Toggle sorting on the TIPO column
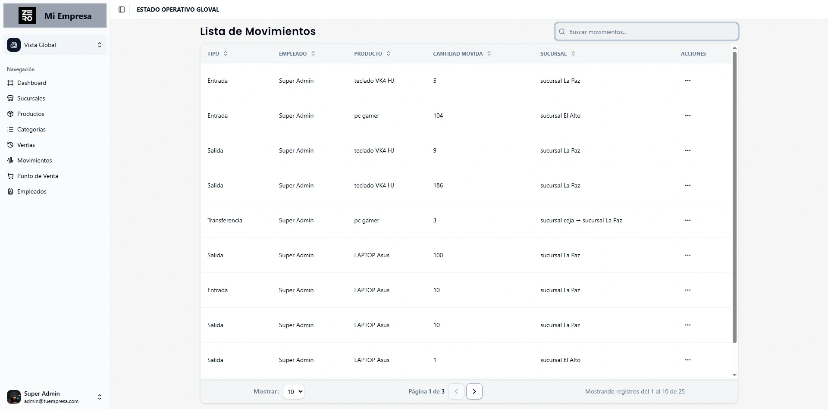 (x=226, y=53)
